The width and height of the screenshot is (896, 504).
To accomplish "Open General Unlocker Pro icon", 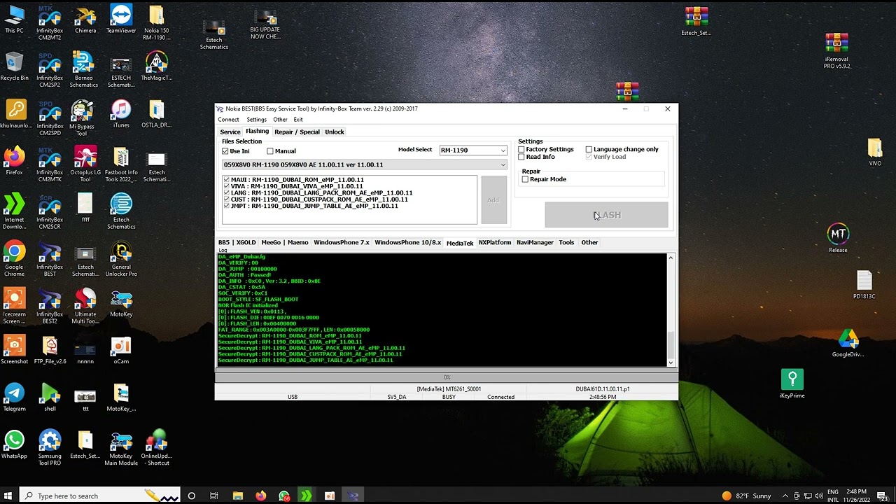I will point(121,259).
